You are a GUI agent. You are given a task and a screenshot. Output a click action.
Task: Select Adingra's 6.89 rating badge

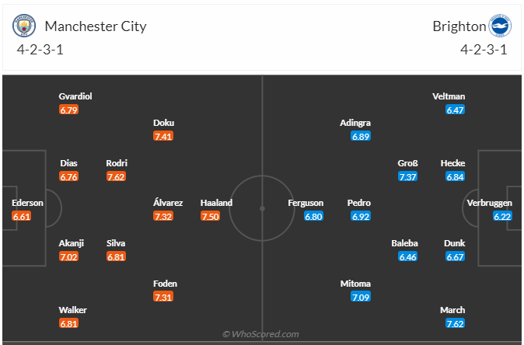[361, 136]
